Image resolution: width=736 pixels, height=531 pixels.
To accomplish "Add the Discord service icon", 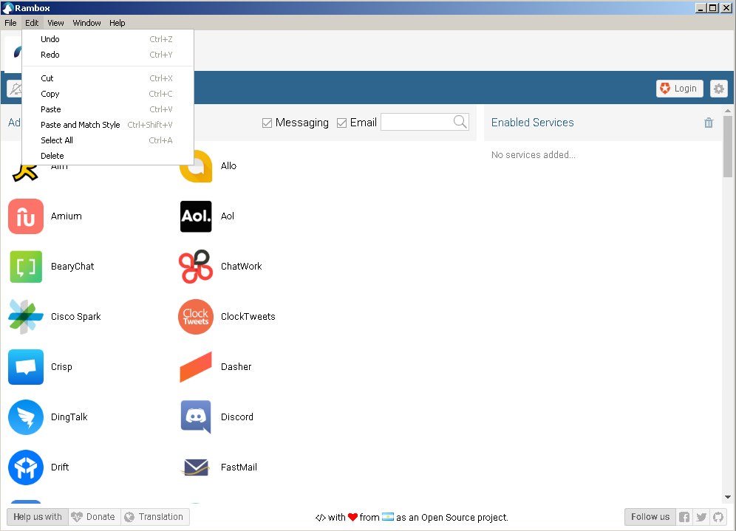I will 196,417.
